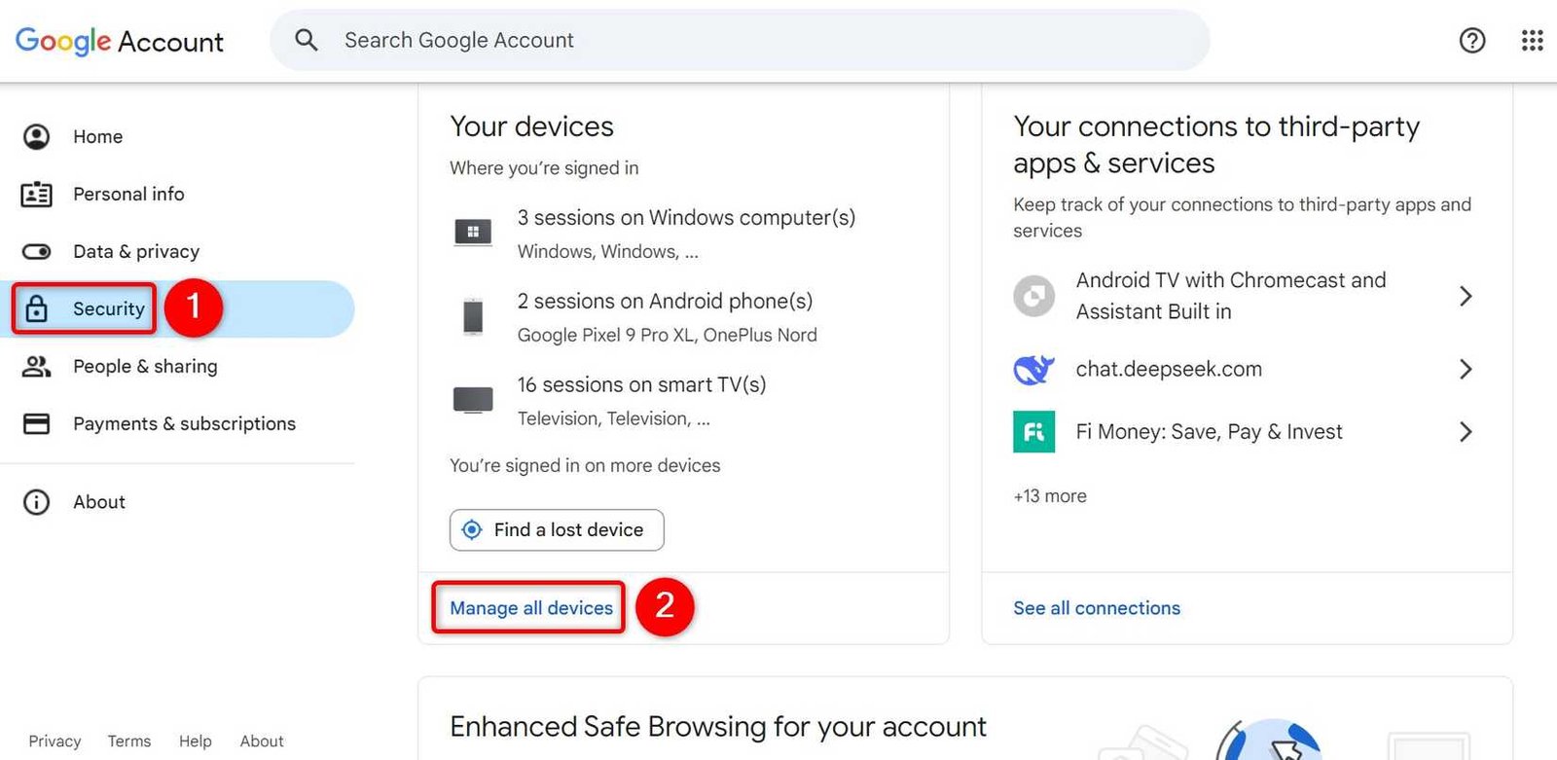
Task: Expand Android TV with Chromecast details
Action: pos(1466,296)
